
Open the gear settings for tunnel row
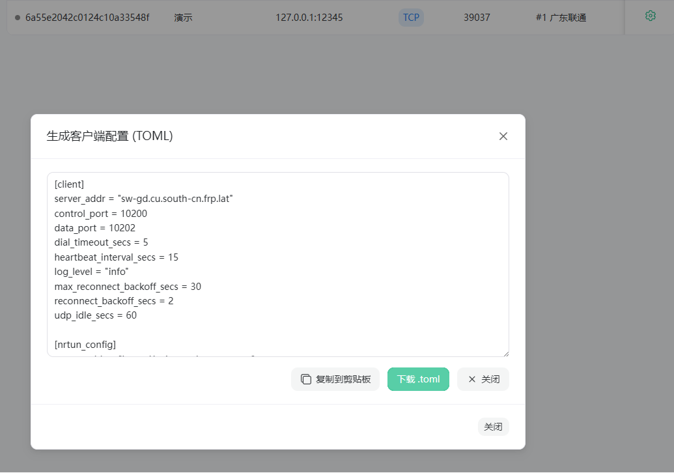(651, 16)
